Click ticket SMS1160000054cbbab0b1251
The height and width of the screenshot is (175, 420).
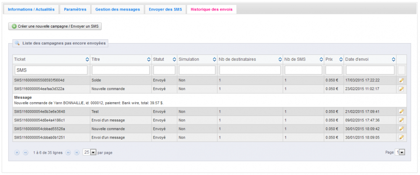(x=39, y=137)
